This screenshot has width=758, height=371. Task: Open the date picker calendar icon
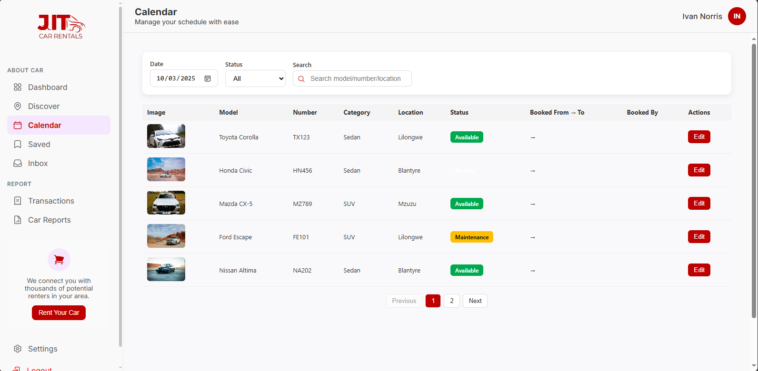pyautogui.click(x=208, y=78)
